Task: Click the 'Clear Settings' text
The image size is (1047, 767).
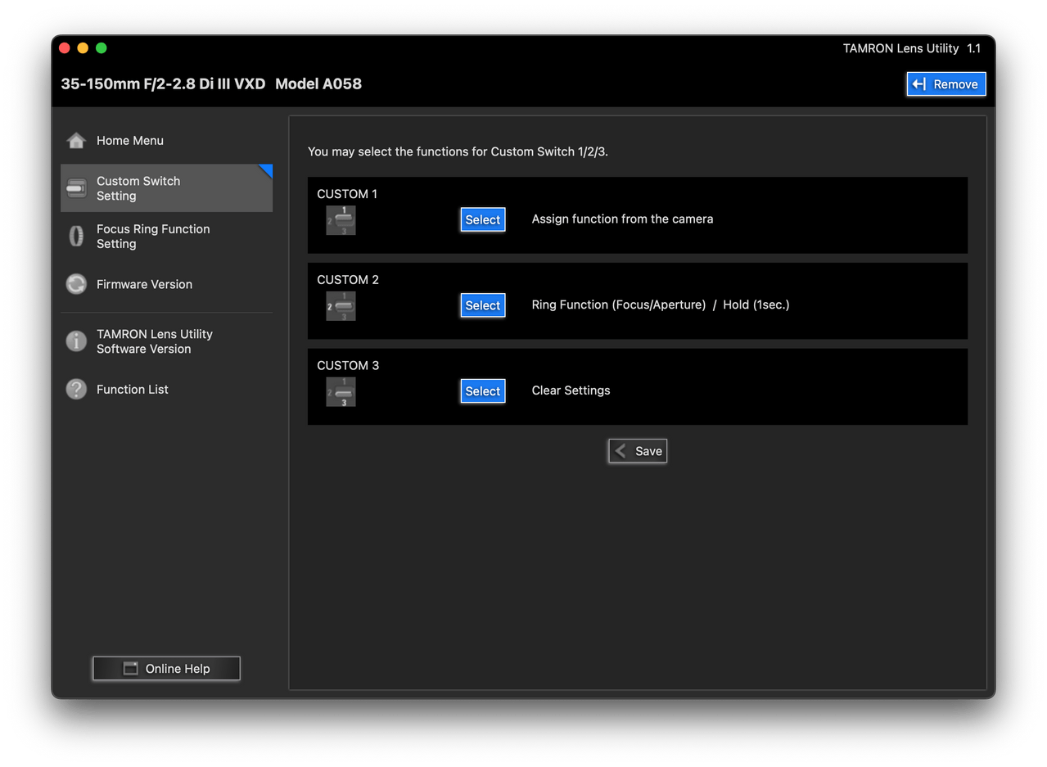Action: [x=571, y=390]
